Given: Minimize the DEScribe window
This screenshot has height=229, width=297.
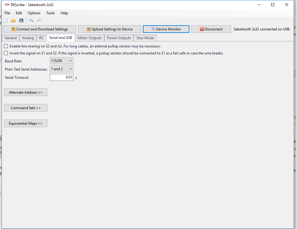Looking at the screenshot, I should [x=259, y=5].
